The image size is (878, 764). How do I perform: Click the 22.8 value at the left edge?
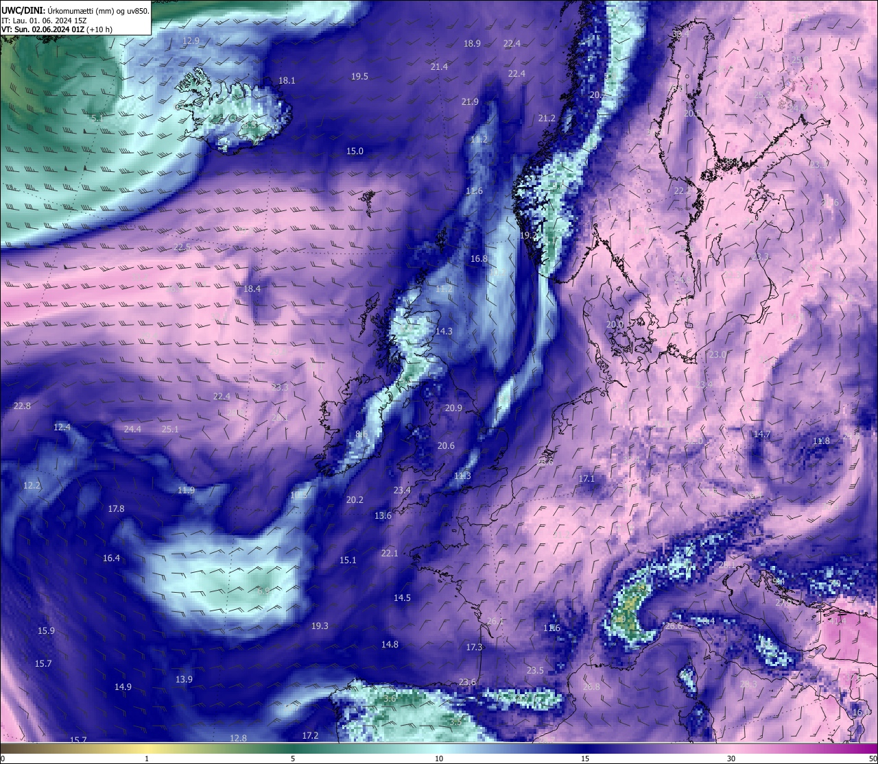pyautogui.click(x=22, y=406)
